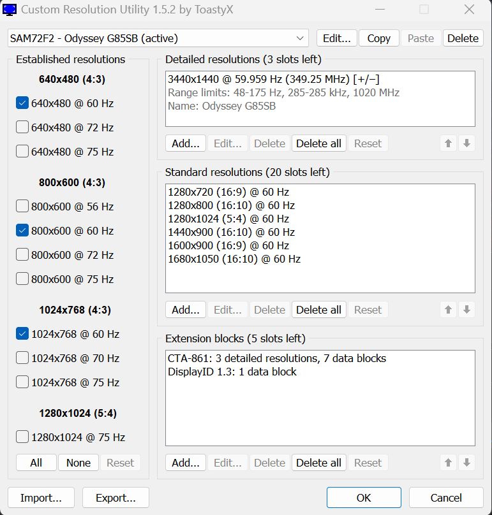Select the CTA-861 extension block entry
The width and height of the screenshot is (492, 515).
276,358
